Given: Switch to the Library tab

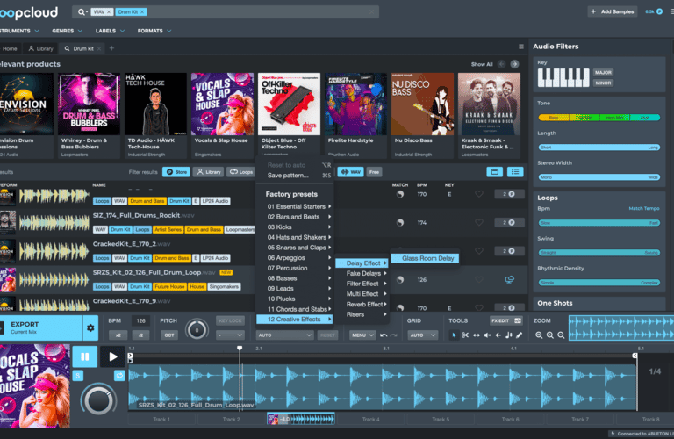Looking at the screenshot, I should pyautogui.click(x=41, y=48).
